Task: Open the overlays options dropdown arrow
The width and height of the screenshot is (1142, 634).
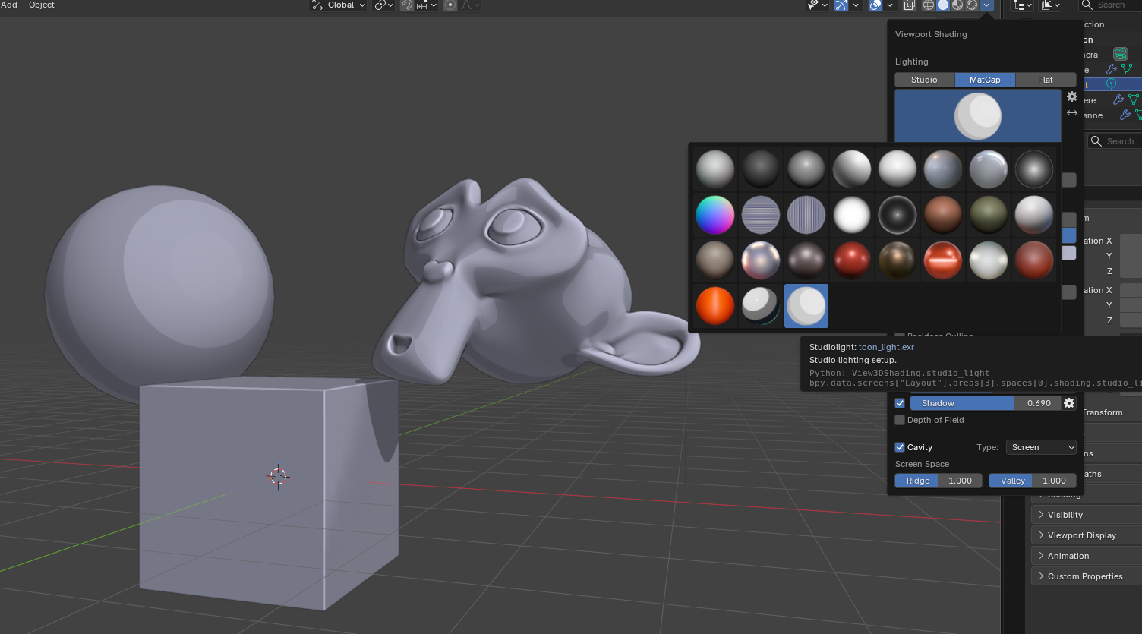Action: [890, 5]
